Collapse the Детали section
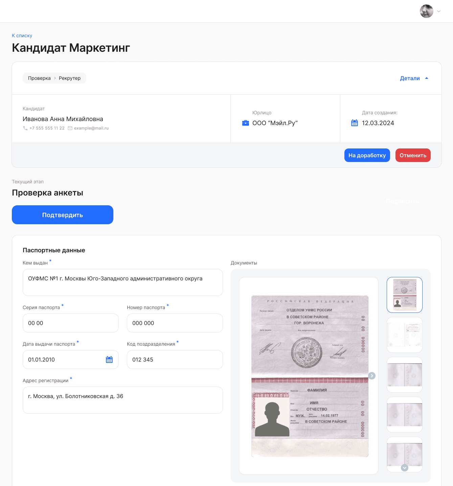 coord(414,78)
